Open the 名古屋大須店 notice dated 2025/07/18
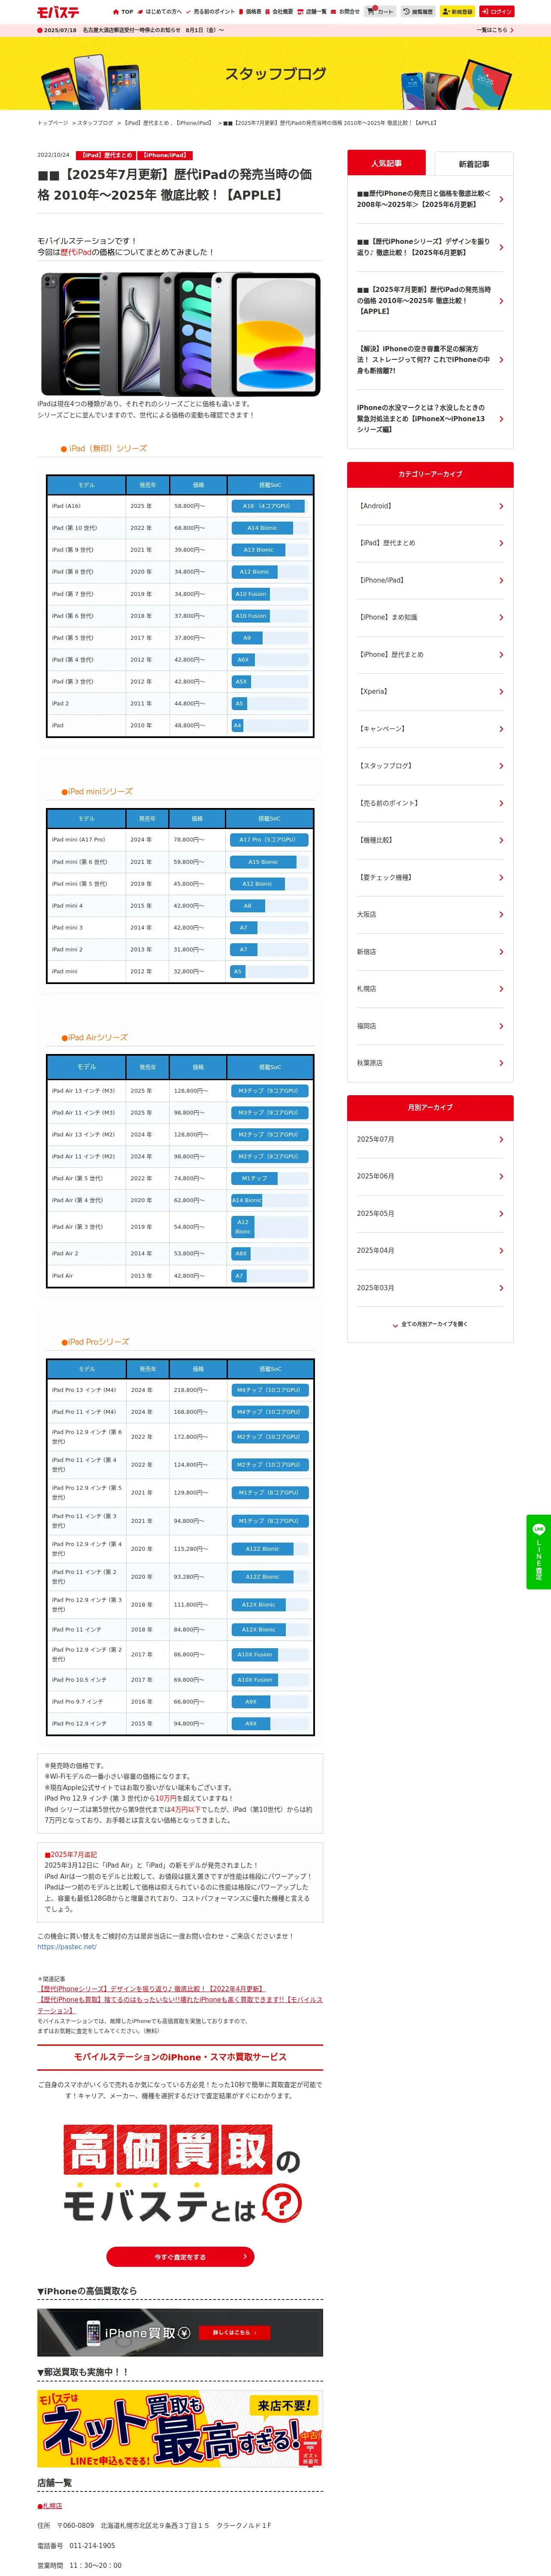 tap(130, 30)
